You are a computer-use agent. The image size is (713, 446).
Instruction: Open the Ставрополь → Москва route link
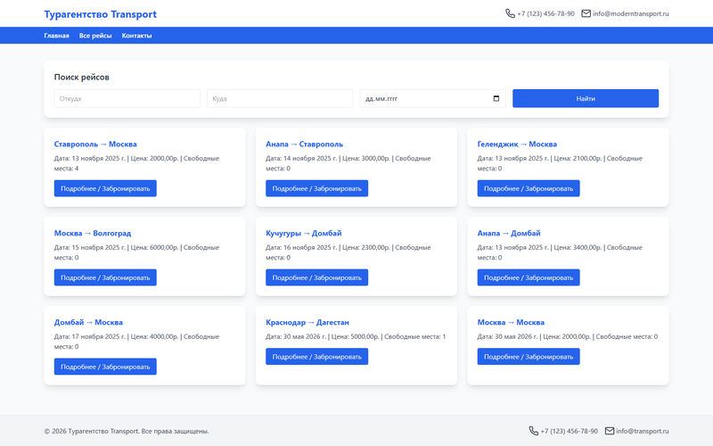coord(95,144)
